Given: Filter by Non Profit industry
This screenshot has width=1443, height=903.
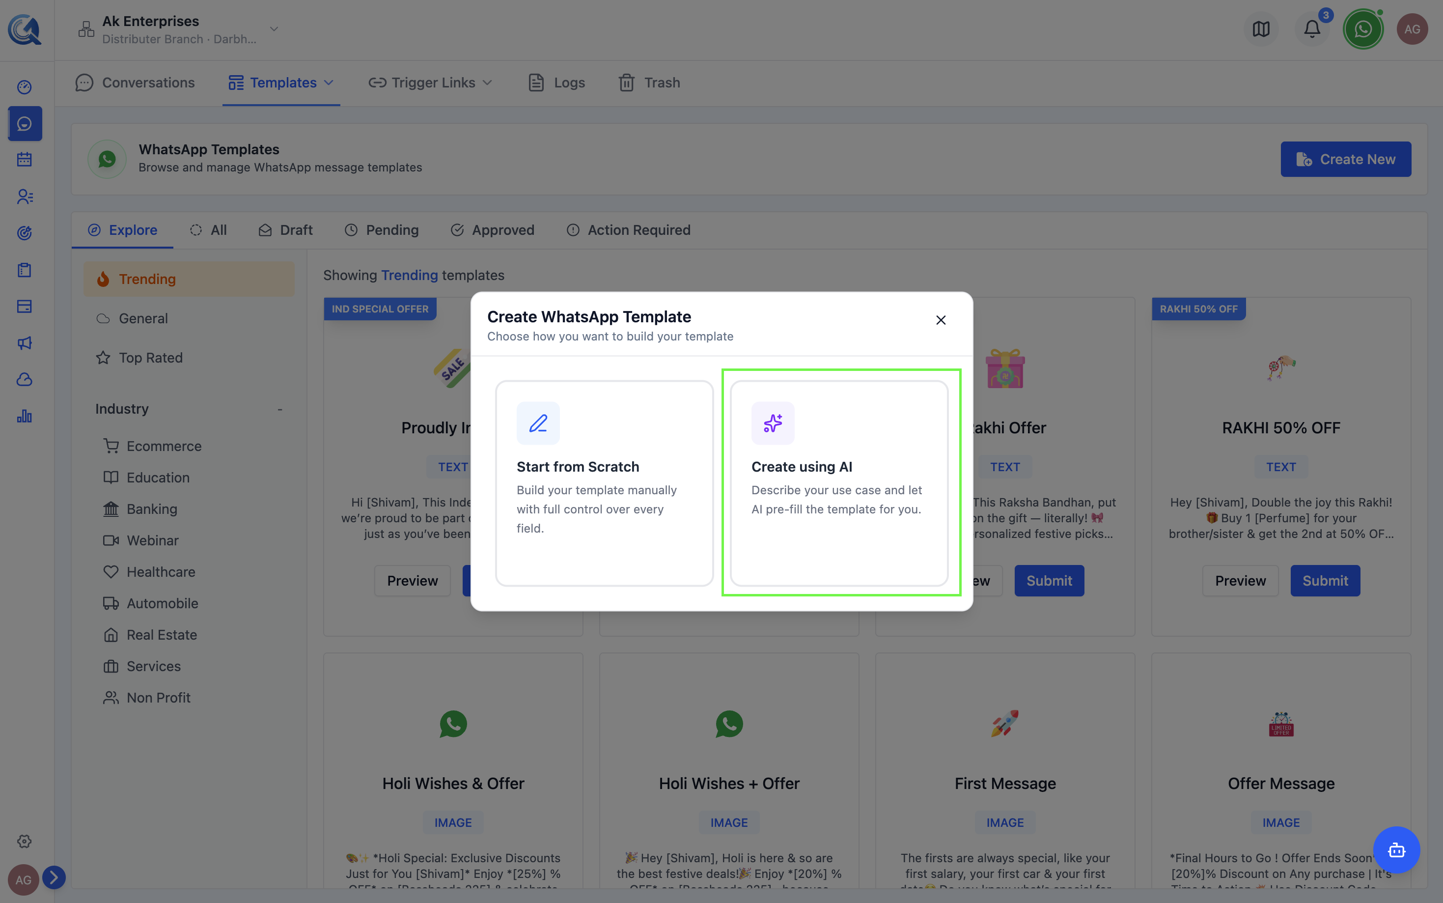Looking at the screenshot, I should coord(147,698).
